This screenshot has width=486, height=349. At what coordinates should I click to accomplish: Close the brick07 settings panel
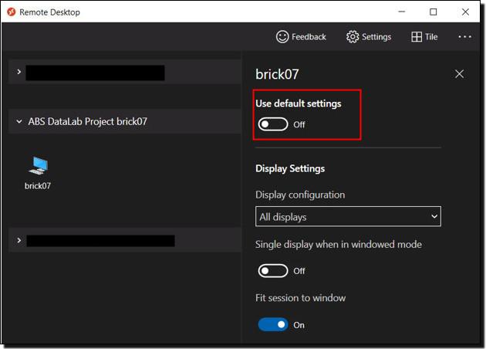click(459, 74)
